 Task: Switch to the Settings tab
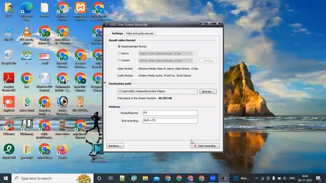tap(117, 33)
